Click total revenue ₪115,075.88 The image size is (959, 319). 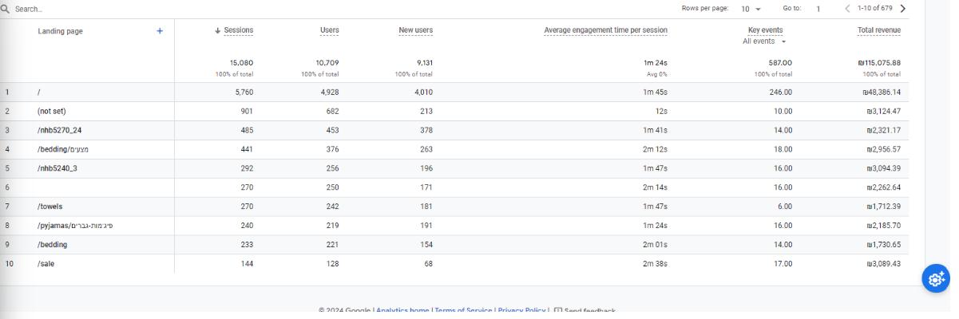(x=878, y=62)
